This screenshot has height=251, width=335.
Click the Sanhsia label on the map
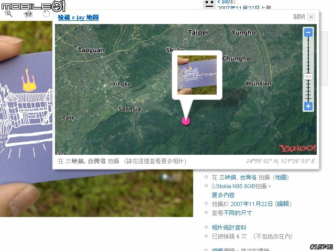(129, 109)
